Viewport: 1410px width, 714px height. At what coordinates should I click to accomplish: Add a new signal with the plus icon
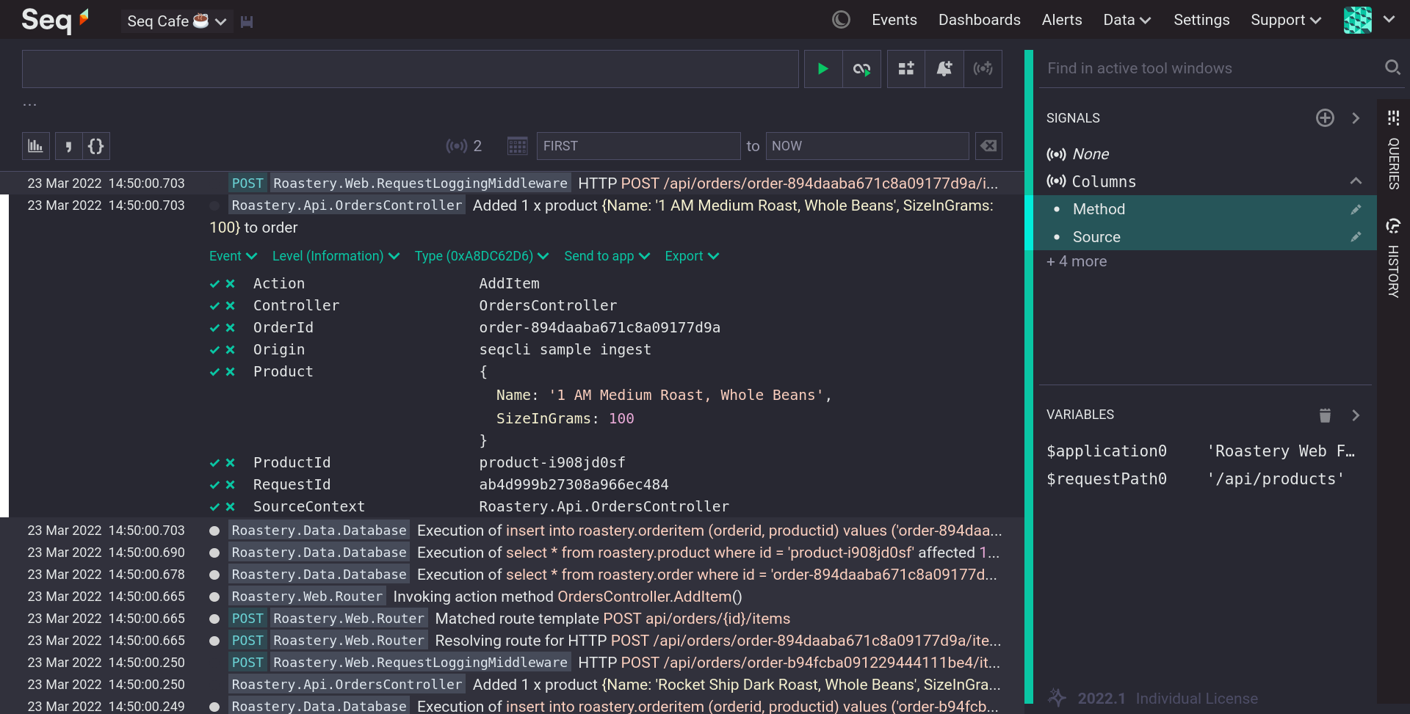coord(1325,118)
